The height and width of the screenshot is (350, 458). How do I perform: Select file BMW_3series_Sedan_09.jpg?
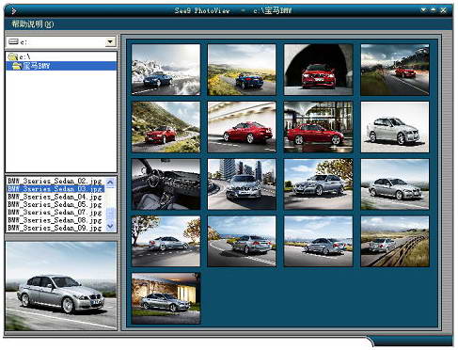click(x=55, y=228)
